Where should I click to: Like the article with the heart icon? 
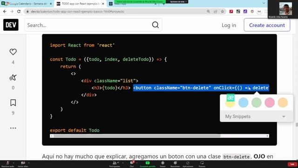tap(13, 52)
